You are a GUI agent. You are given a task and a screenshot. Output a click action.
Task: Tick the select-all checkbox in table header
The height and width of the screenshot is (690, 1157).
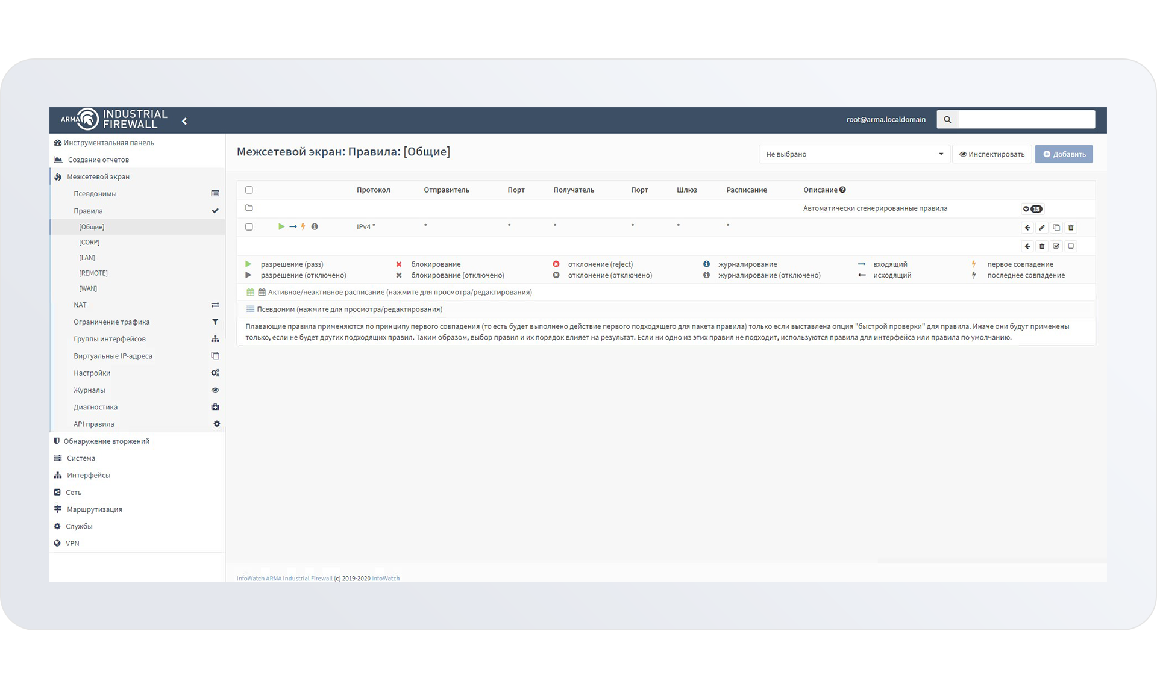249,190
